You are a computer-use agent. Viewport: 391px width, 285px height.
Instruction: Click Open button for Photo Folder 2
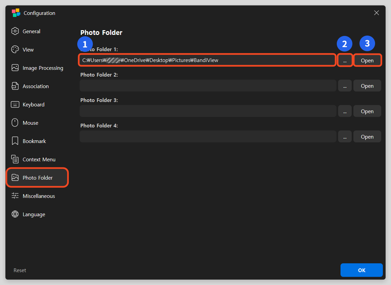point(367,86)
